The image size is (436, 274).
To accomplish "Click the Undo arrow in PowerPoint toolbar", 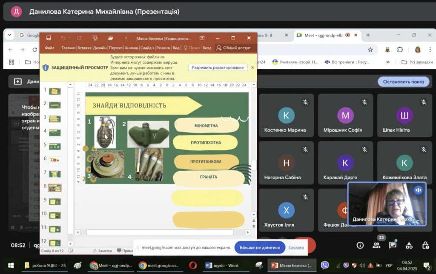I will [x=63, y=38].
